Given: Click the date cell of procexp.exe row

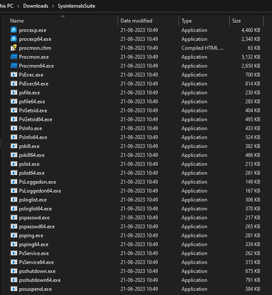Looking at the screenshot, I should point(139,30).
